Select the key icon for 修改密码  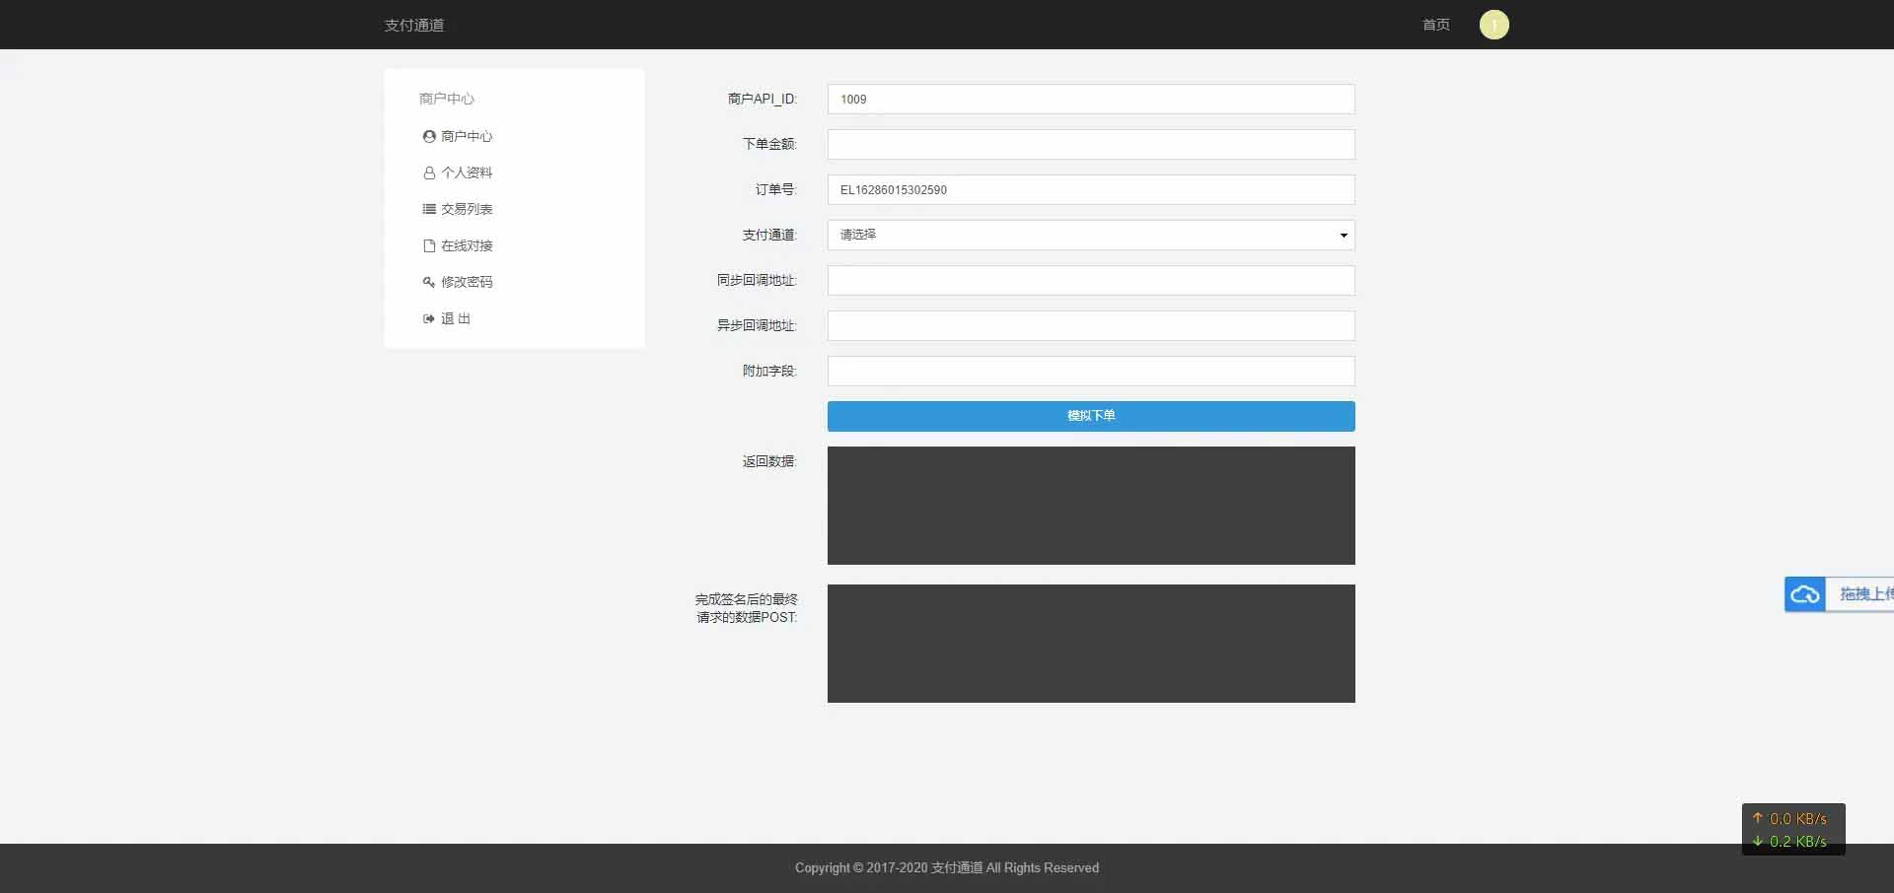[x=428, y=282]
